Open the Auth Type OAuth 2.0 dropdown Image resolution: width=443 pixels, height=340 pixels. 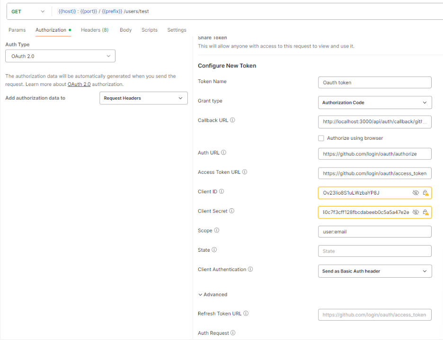tap(60, 56)
